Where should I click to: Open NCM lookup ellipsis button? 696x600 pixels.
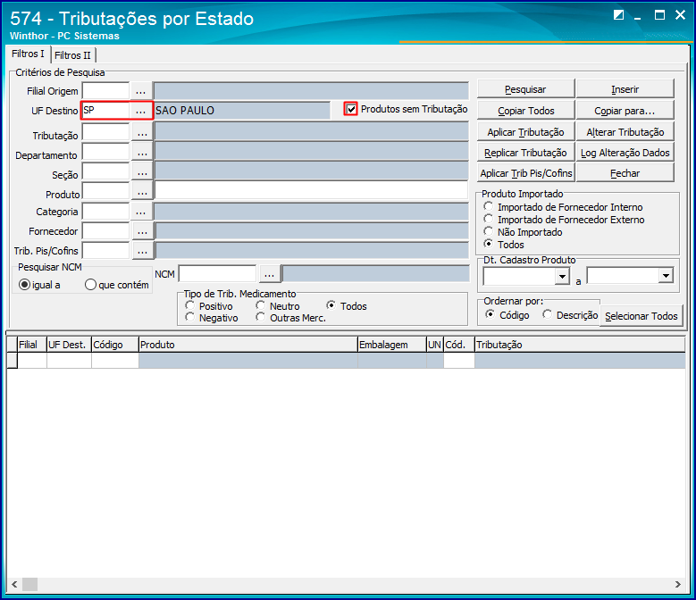point(270,274)
